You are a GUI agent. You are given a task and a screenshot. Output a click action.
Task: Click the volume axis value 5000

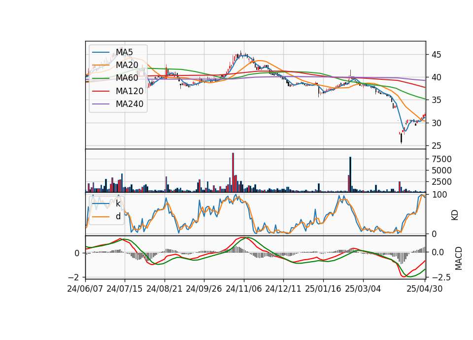(x=441, y=170)
